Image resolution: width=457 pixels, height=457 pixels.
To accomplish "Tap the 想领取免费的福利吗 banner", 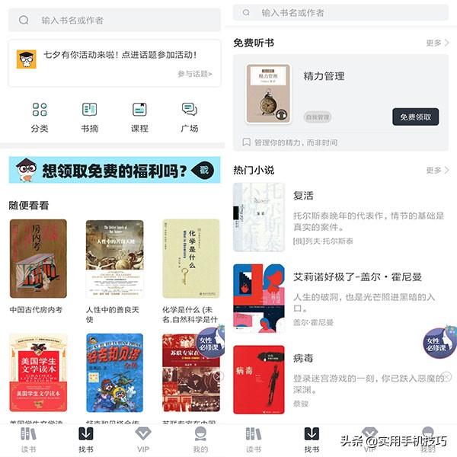I will click(x=114, y=170).
